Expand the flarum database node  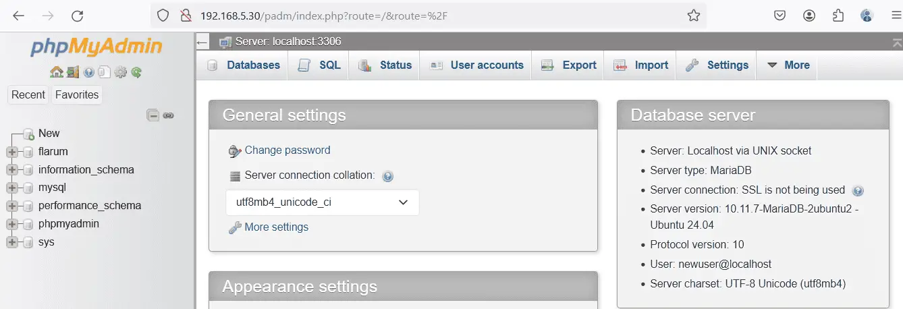point(12,152)
